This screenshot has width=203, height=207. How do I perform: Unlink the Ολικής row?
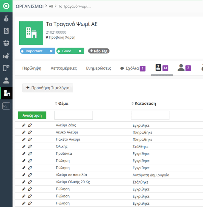pyautogui.click(x=30, y=146)
